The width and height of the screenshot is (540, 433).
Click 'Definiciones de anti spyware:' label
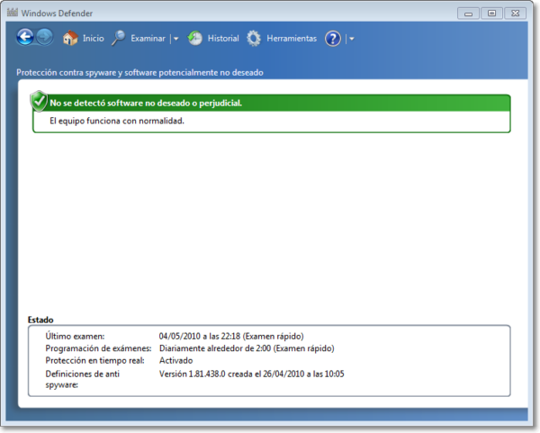pos(82,379)
